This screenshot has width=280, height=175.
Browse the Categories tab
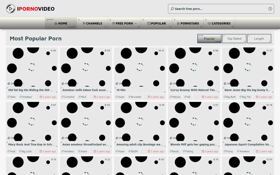point(219,23)
